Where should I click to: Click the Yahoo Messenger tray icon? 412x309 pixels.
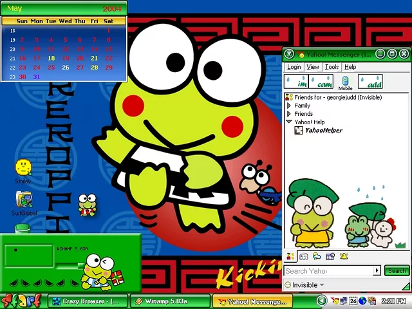[x=335, y=301]
